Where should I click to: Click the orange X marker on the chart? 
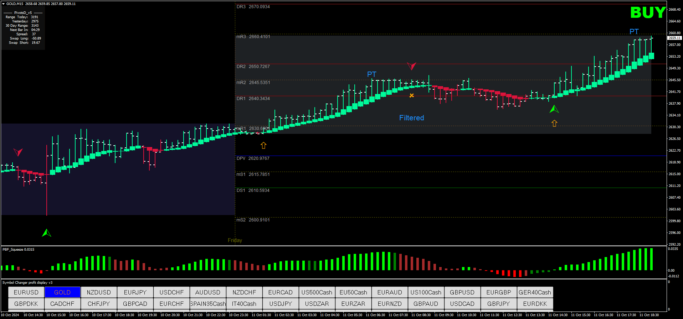[412, 95]
